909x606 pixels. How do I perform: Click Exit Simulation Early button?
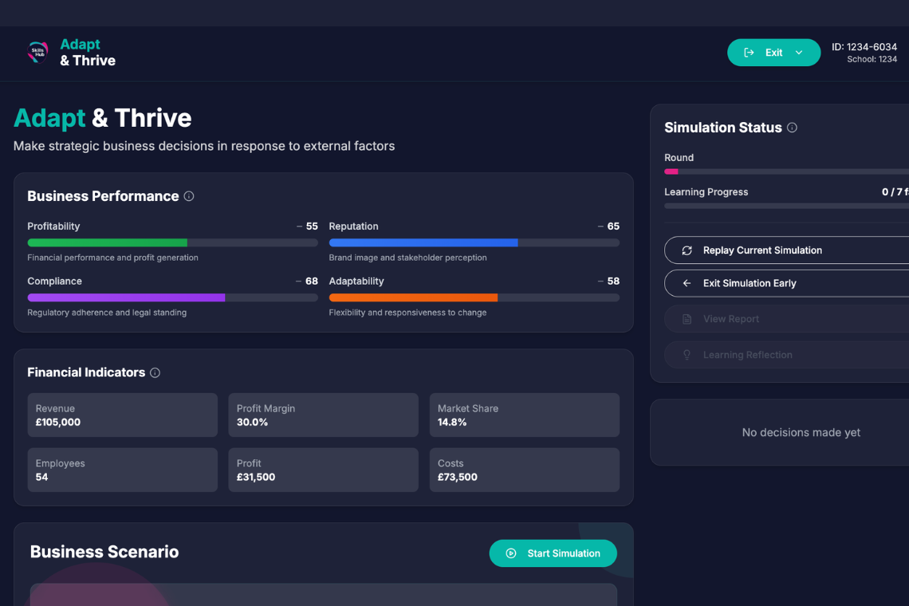pyautogui.click(x=787, y=283)
